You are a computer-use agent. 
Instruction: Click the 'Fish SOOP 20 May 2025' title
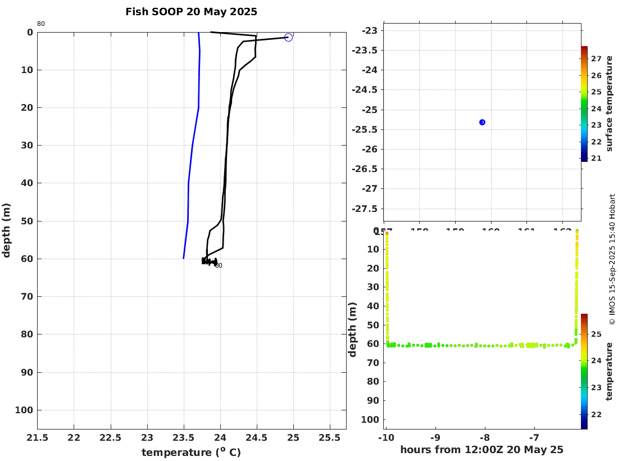[x=191, y=12]
